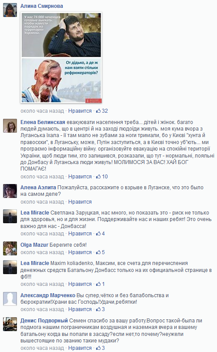
Task: Click thumbs-up count on Александр Марченко's comment
Action: pyautogui.click(x=98, y=309)
